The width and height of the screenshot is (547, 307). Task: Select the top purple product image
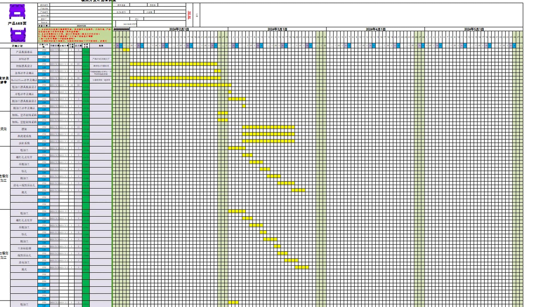(x=17, y=11)
